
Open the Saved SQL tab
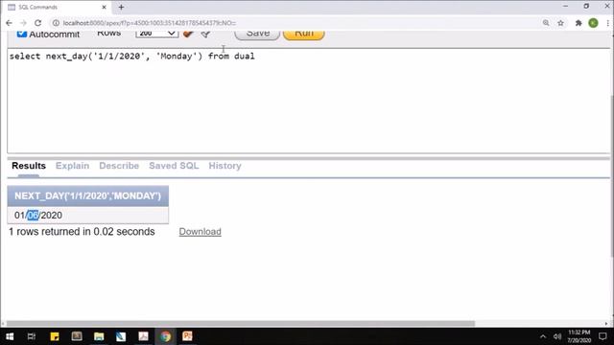point(174,166)
